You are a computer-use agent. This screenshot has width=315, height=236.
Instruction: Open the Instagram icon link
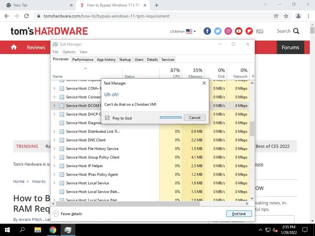[x=228, y=31]
